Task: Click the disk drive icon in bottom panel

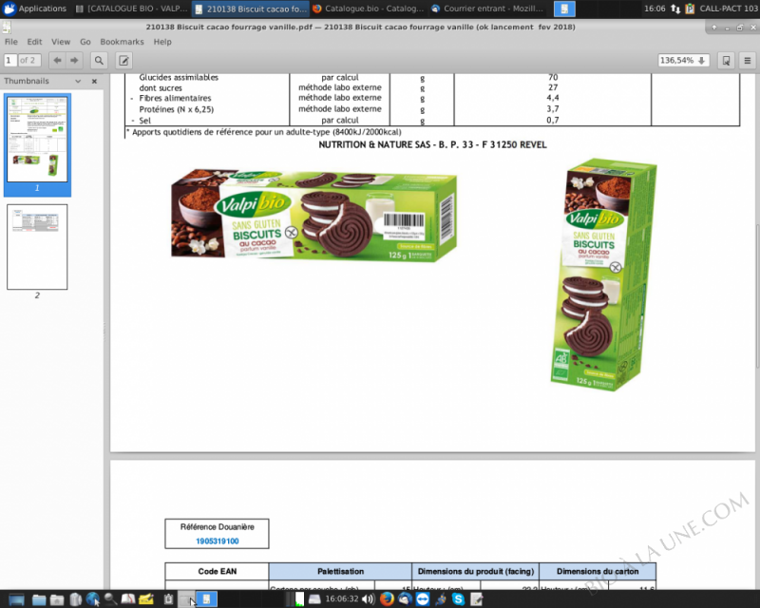Action: point(314,599)
